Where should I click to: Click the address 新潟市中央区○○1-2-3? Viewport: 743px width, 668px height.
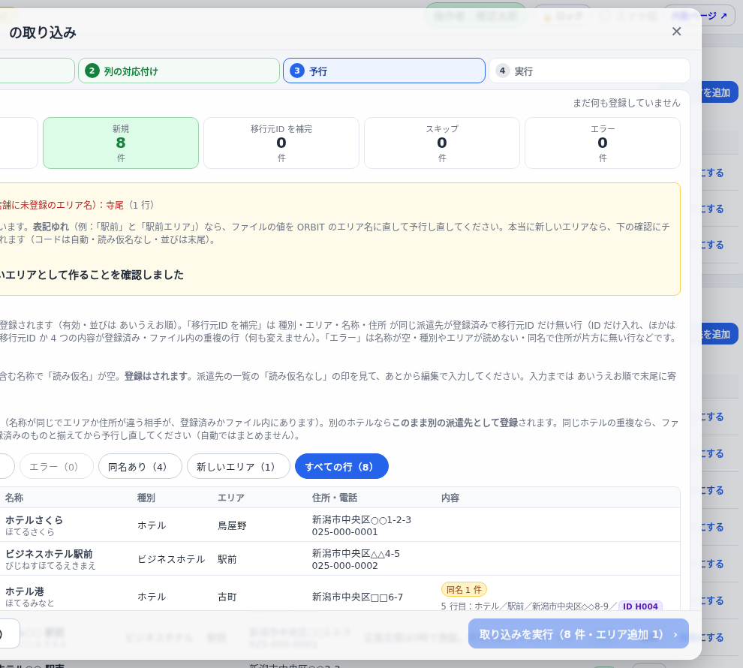click(x=362, y=519)
